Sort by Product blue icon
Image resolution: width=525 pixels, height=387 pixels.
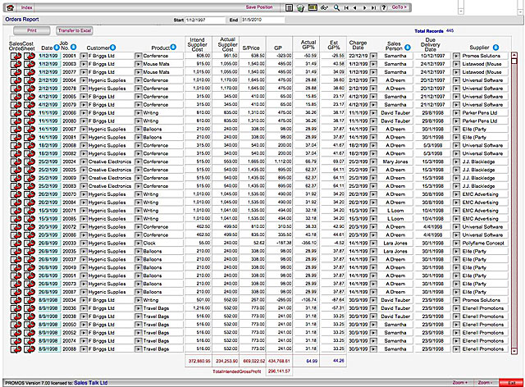pyautogui.click(x=173, y=48)
